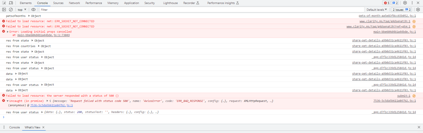Viewport: 423px width, 133px height.
Task: Click the 2 Issues button
Action: (x=402, y=10)
